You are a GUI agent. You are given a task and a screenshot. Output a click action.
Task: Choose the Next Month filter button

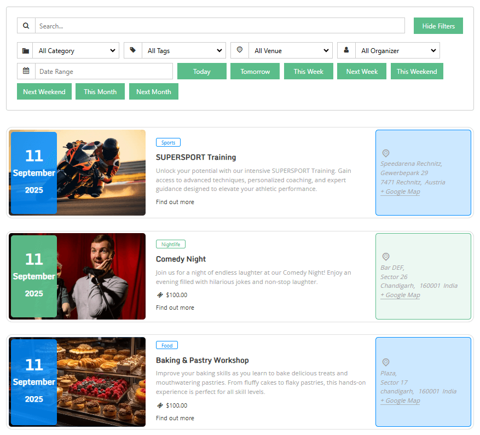(153, 92)
